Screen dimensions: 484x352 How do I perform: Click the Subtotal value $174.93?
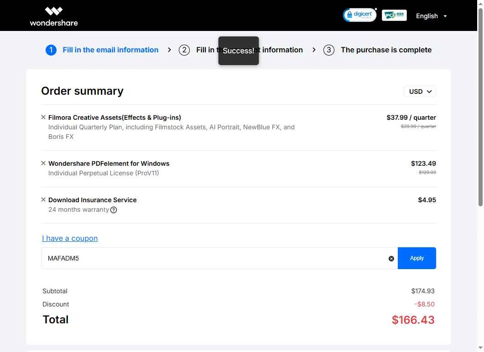423,291
